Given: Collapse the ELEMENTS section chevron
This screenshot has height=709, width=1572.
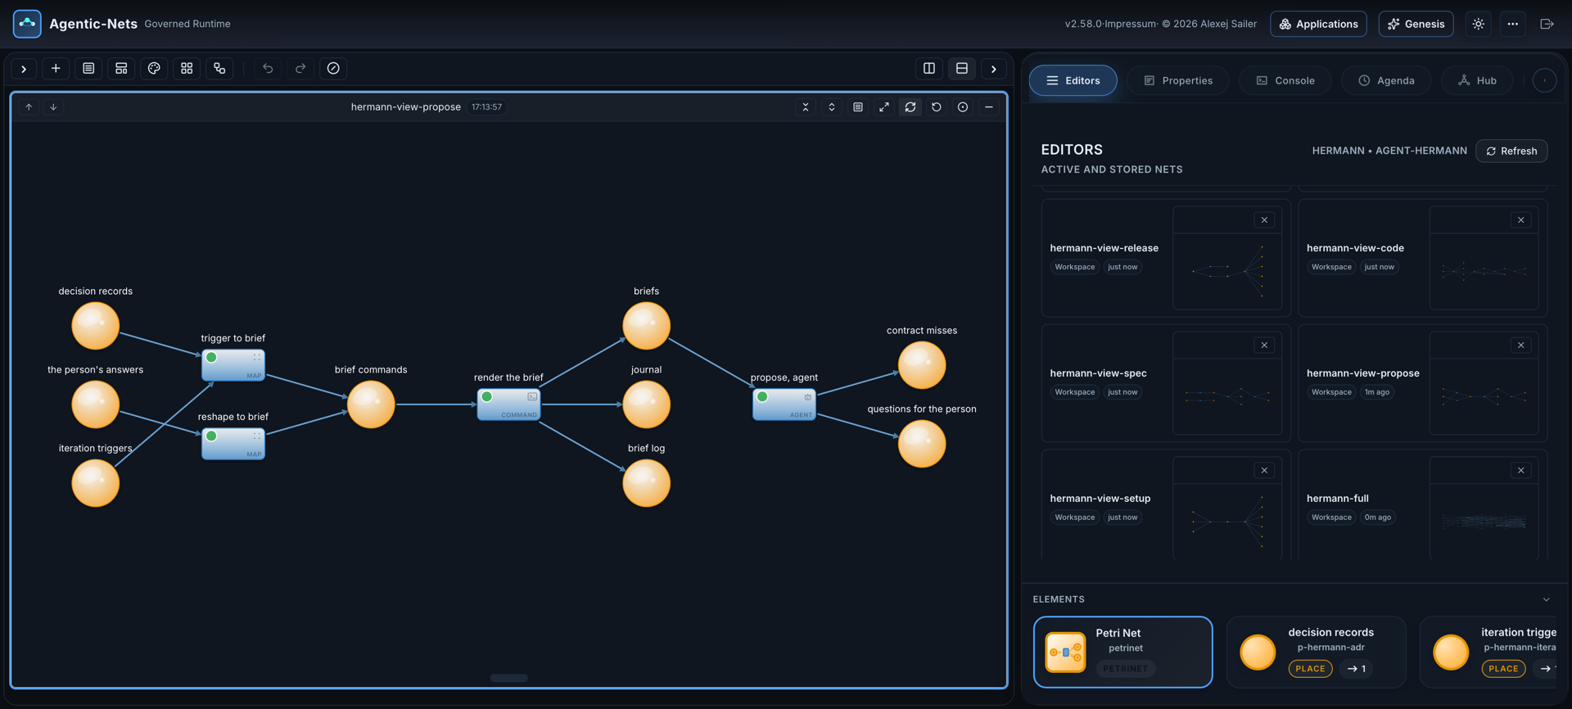Looking at the screenshot, I should coord(1547,599).
